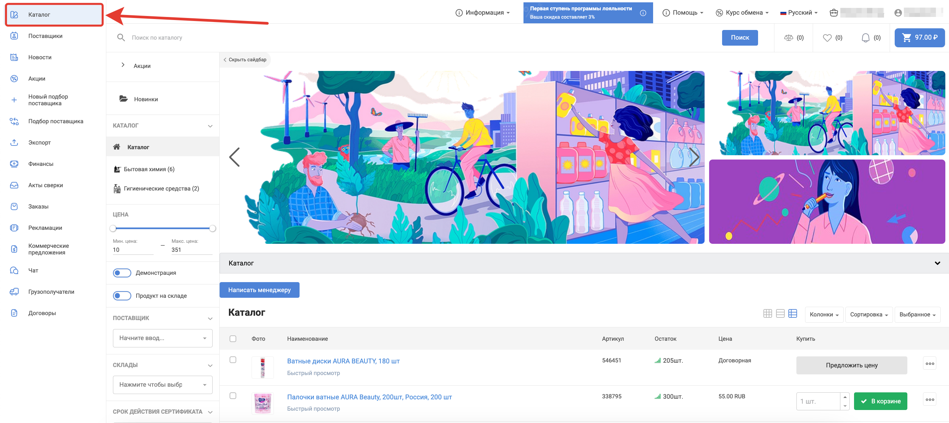The width and height of the screenshot is (949, 423).
Task: Collapse the ПОСТАВЩИК filter section
Action: (x=210, y=318)
